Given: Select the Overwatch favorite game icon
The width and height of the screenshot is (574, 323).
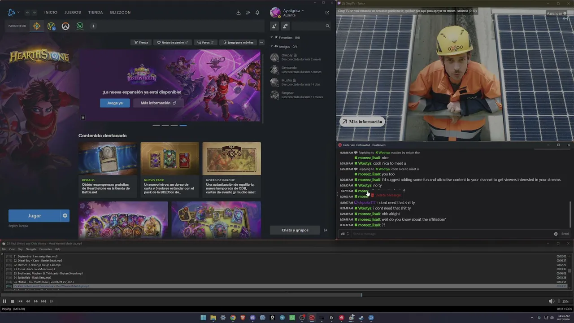Looking at the screenshot, I should [x=65, y=26].
